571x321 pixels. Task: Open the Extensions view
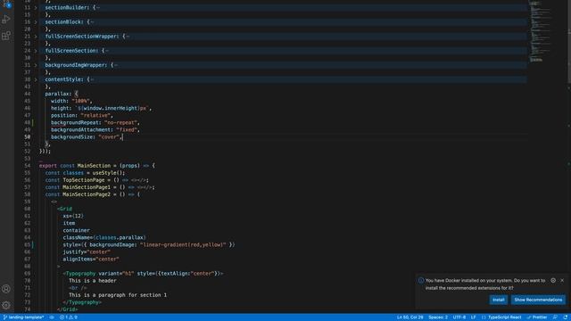[x=6, y=36]
